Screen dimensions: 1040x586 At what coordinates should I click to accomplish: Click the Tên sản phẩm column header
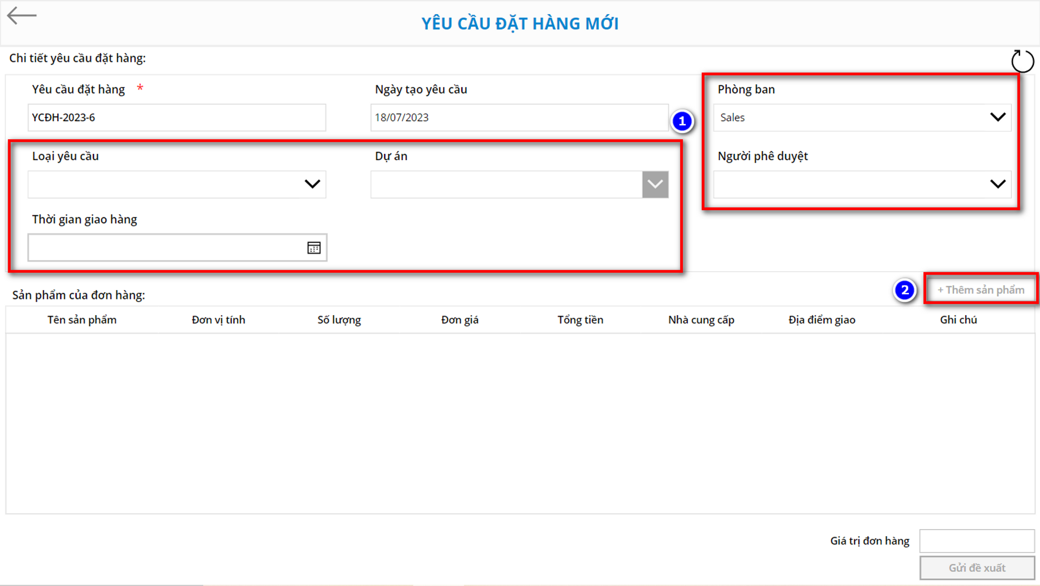pos(82,320)
